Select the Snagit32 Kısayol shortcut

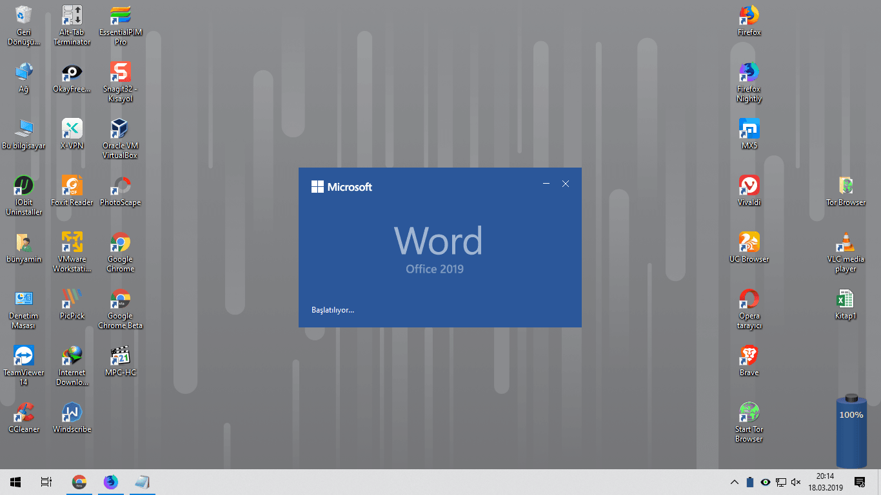click(x=120, y=82)
